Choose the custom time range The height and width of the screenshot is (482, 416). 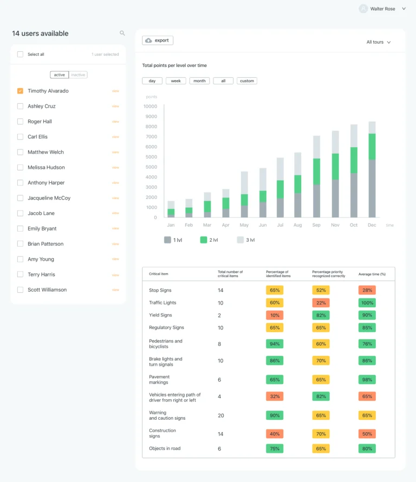(x=246, y=81)
